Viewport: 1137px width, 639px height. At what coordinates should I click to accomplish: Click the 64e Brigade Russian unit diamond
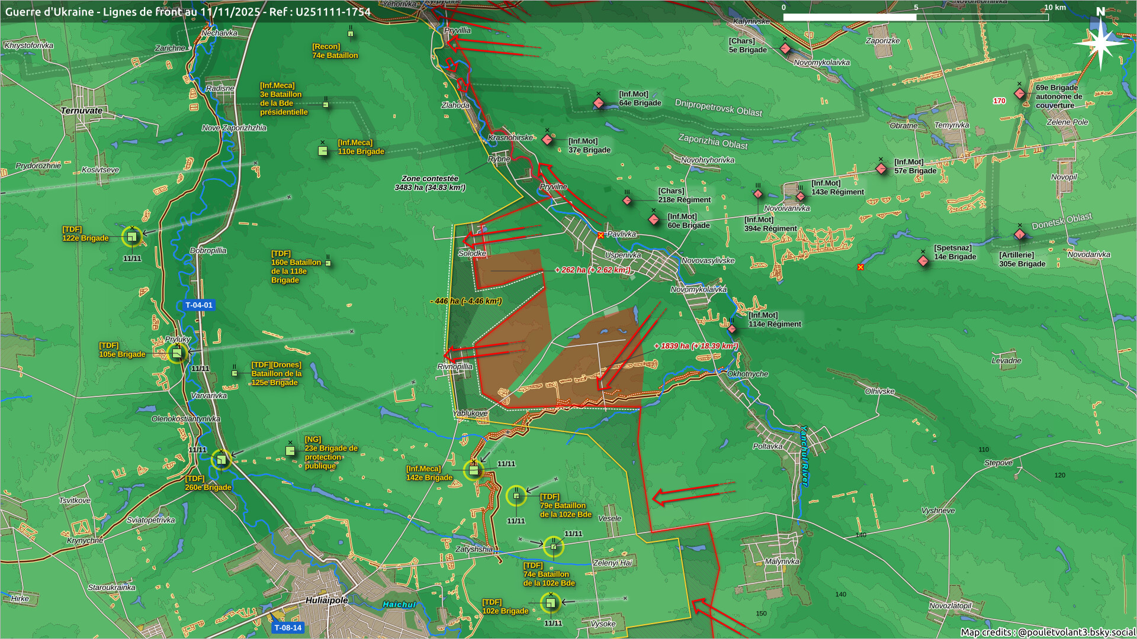tap(599, 104)
